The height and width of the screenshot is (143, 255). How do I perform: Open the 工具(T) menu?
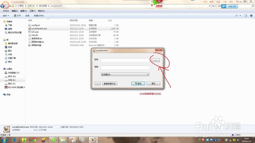32,11
